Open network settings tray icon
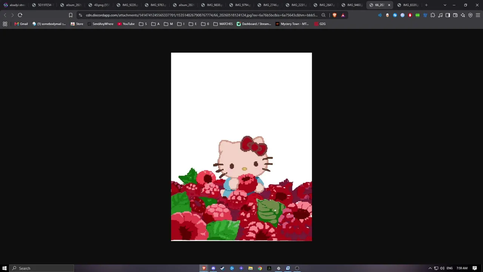The height and width of the screenshot is (272, 483). point(436,268)
